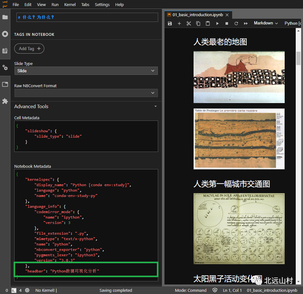Click the 'display_name' line in Notebook Metadata
This screenshot has width=303, height=294.
point(83,185)
